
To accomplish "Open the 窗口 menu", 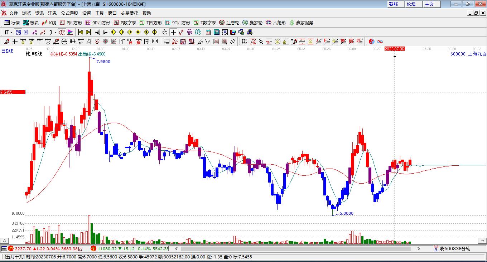I will coord(112,13).
